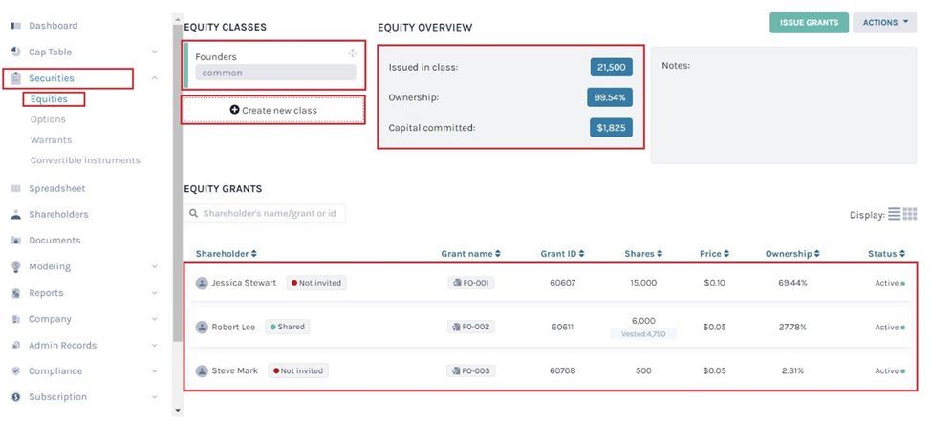The image size is (931, 423).
Task: Click the common tag under Founders
Action: tap(275, 73)
